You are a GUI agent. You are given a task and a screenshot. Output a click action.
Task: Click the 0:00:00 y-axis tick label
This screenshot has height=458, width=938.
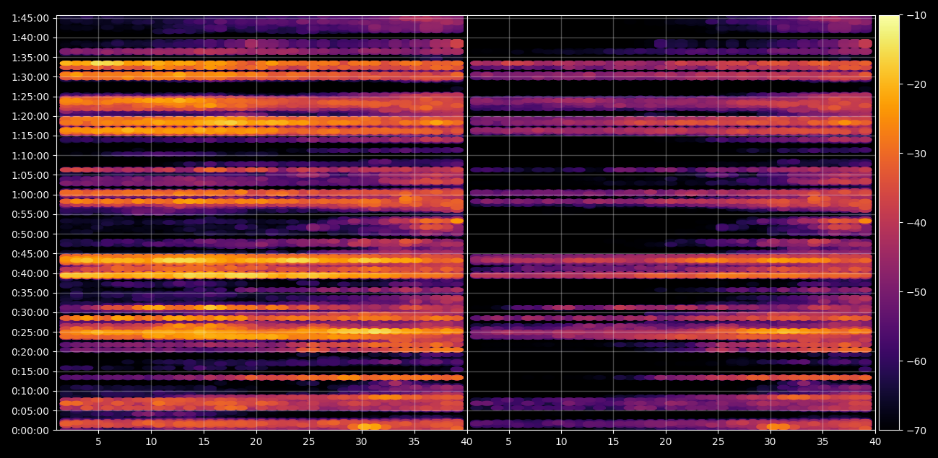tap(30, 431)
